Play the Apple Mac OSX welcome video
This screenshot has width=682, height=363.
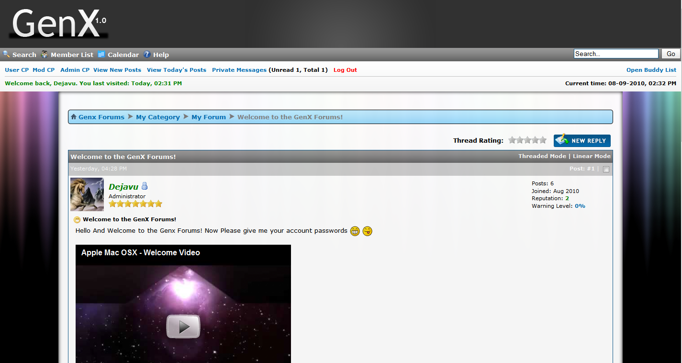tap(183, 327)
